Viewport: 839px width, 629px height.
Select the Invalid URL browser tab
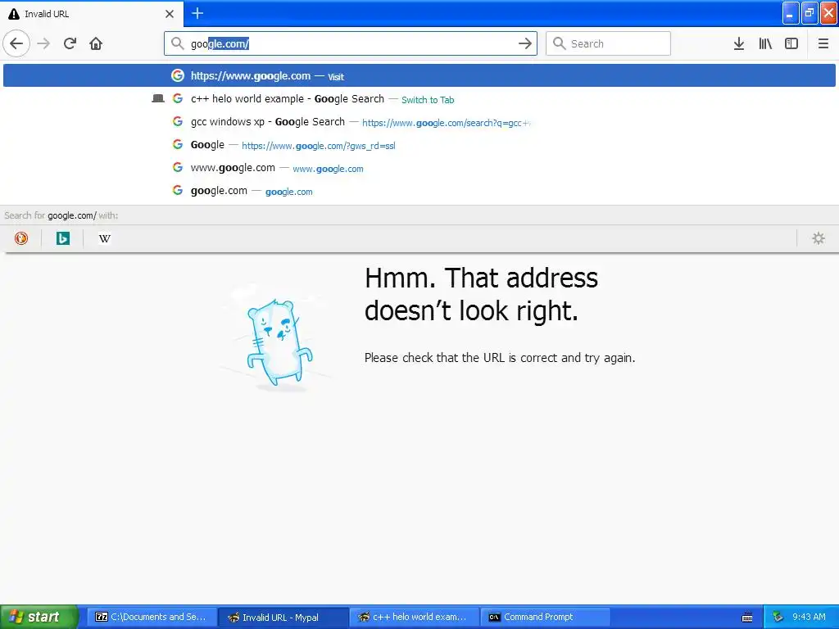click(92, 14)
